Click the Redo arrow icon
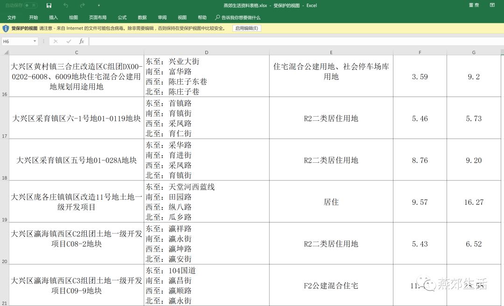This screenshot has height=306, width=504. coord(82,5)
